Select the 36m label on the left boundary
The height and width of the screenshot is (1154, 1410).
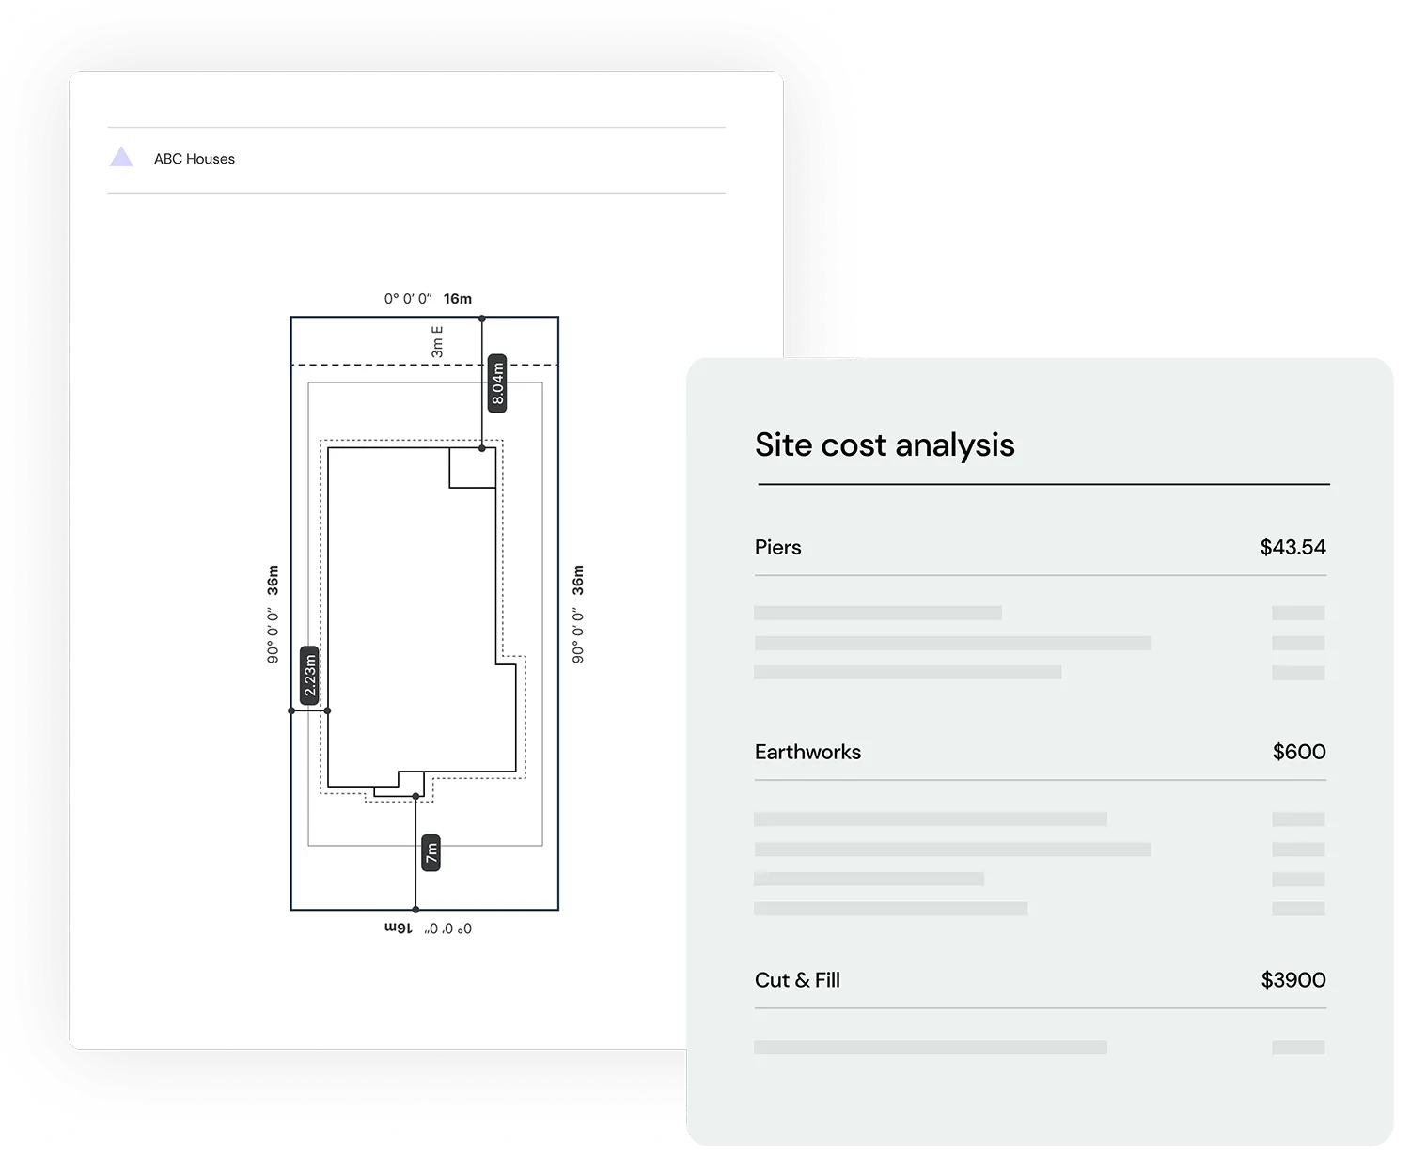click(x=273, y=580)
